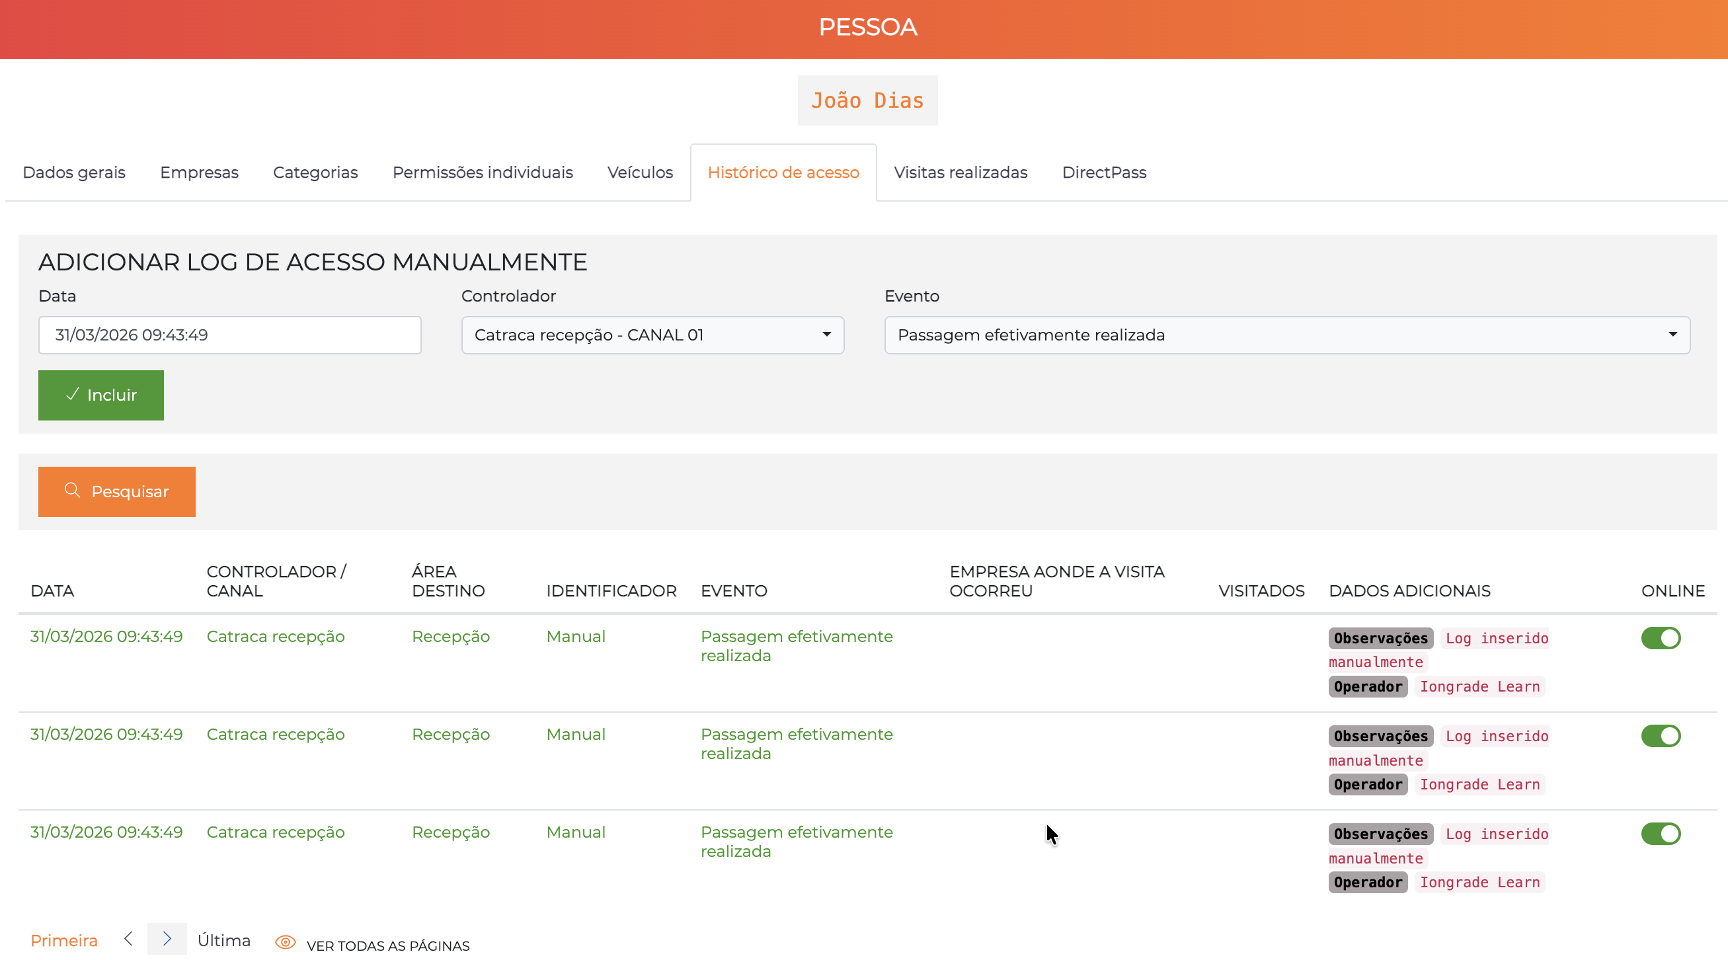Click the Primeira pagination link

[63, 940]
